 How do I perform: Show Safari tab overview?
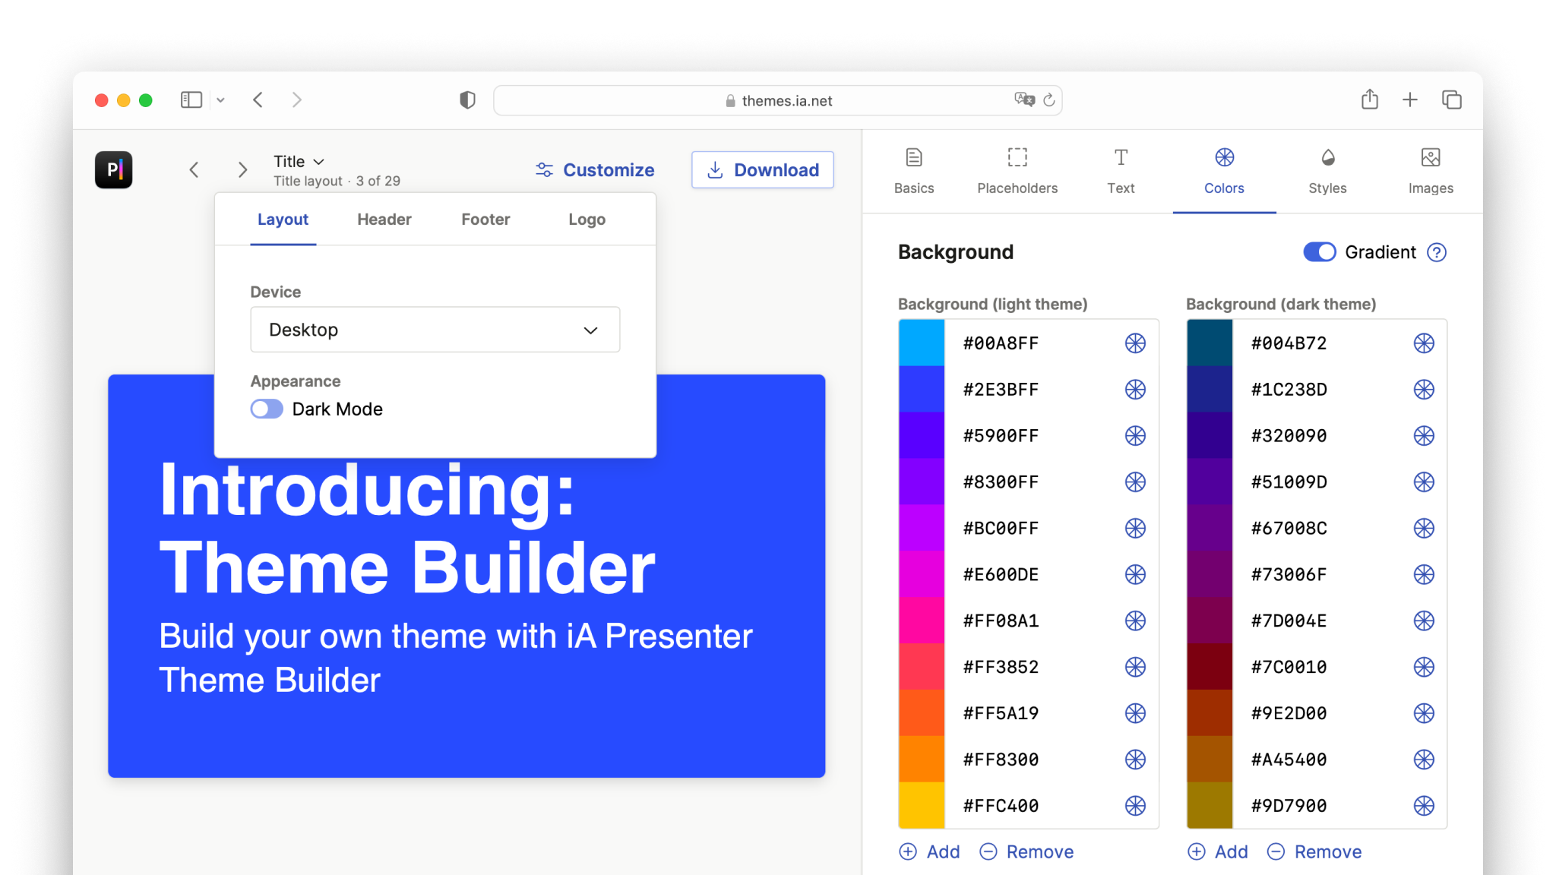pyautogui.click(x=1452, y=100)
